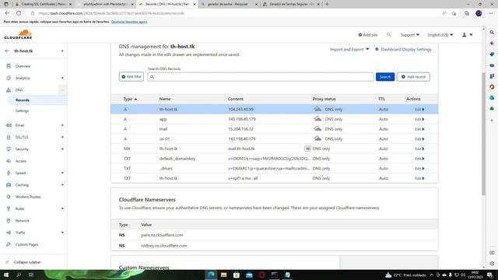Click the Custom Pages icon
498x280 pixels.
[x=9, y=244]
